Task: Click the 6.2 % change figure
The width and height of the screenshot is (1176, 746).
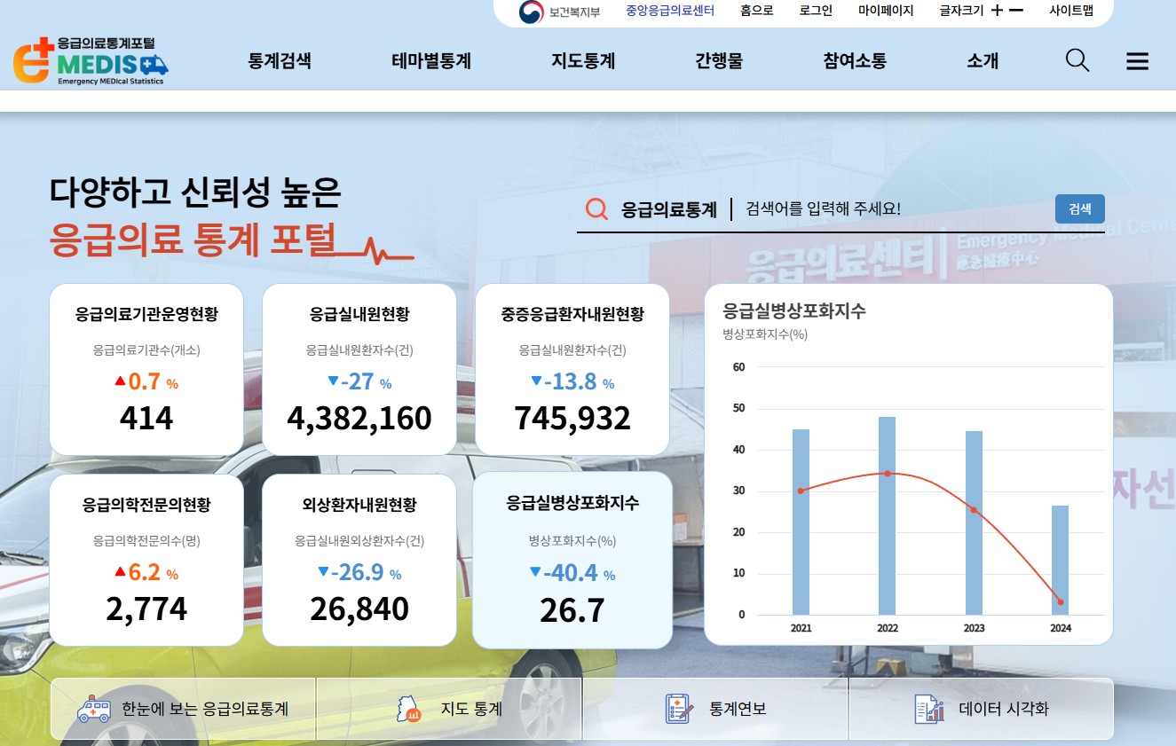Action: [x=146, y=573]
